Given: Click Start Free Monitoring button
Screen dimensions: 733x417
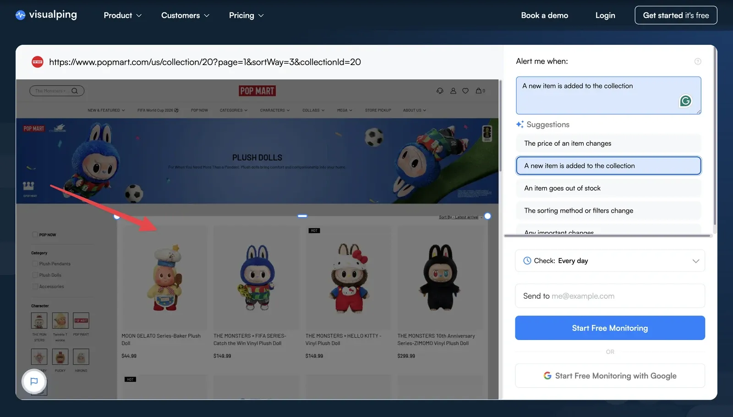Looking at the screenshot, I should click(x=610, y=328).
